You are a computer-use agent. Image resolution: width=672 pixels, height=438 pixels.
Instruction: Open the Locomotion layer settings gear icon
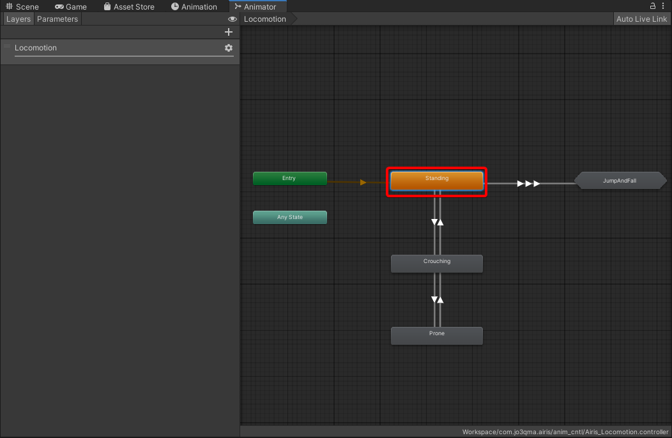tap(228, 48)
